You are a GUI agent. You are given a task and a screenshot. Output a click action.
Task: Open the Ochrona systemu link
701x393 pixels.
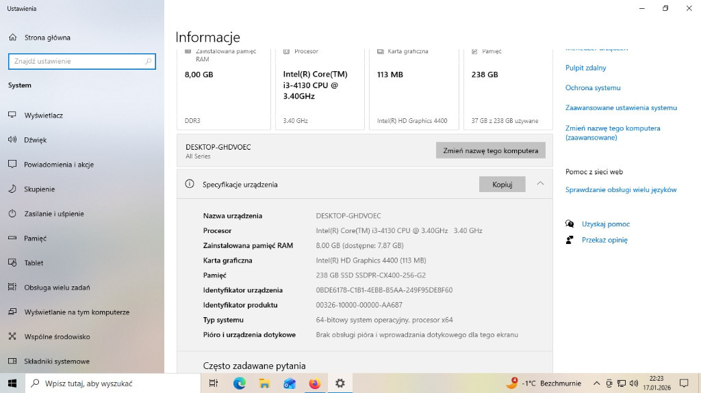593,87
